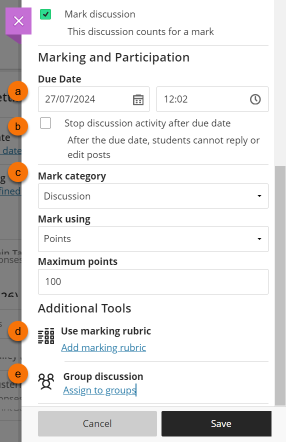
Task: Open the due date calendar picker icon
Action: 138,99
